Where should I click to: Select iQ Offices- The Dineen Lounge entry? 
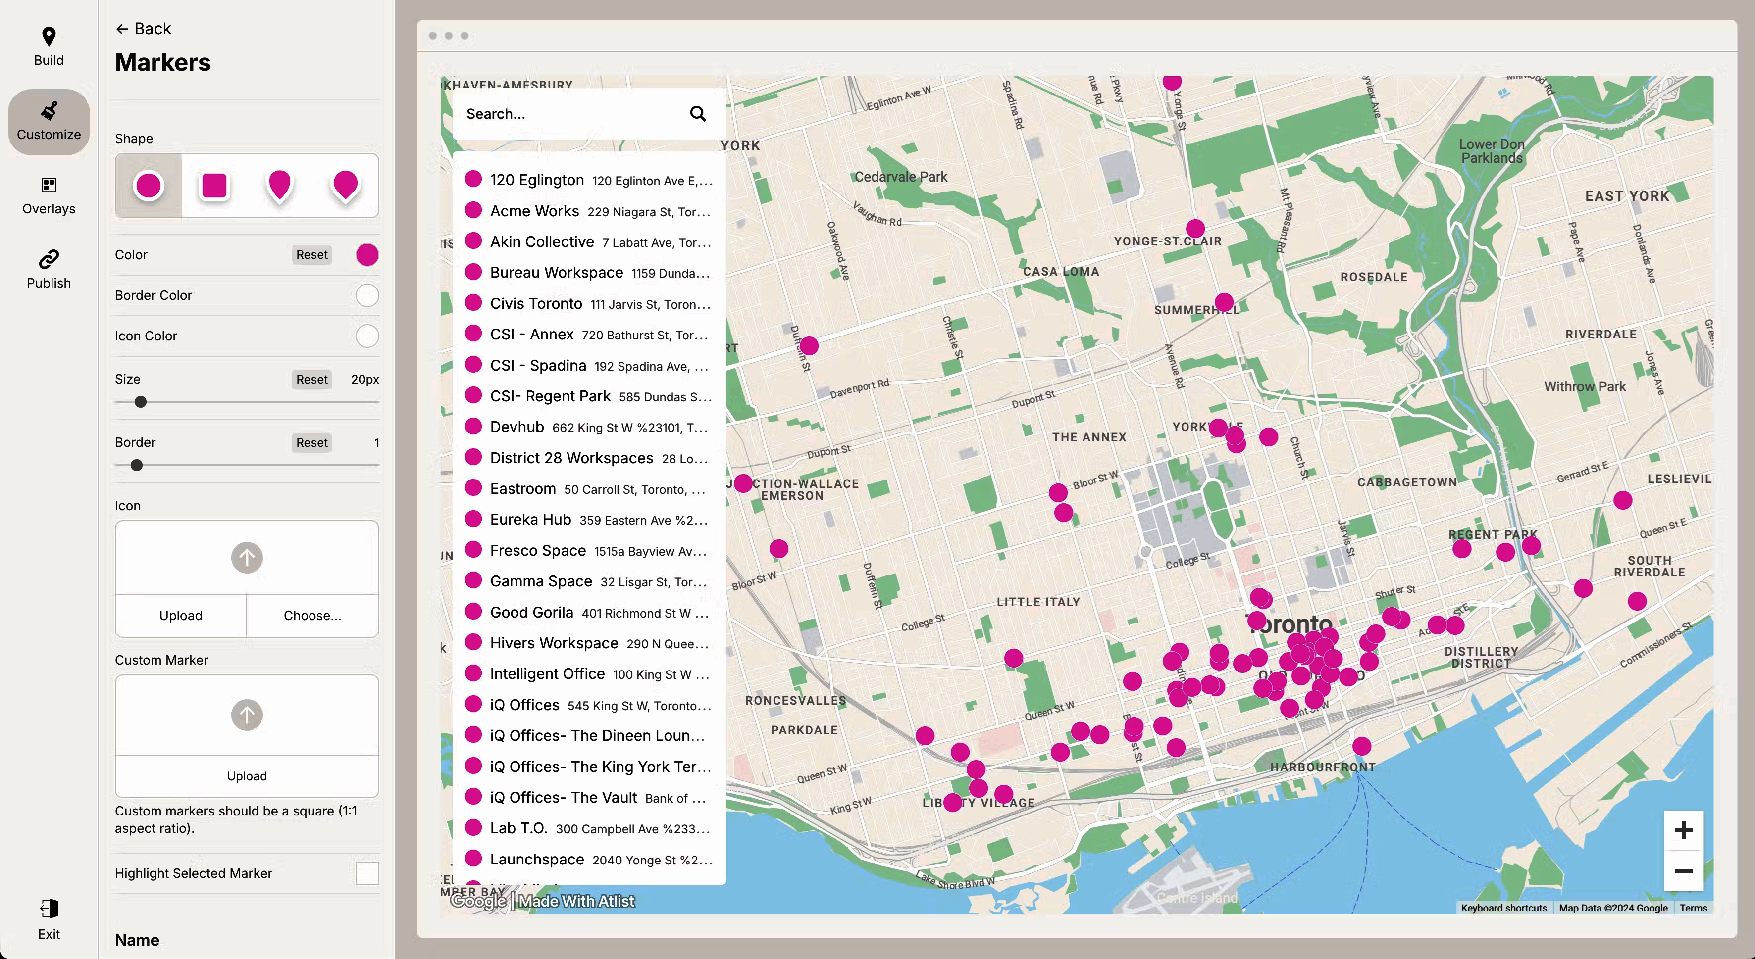[589, 736]
